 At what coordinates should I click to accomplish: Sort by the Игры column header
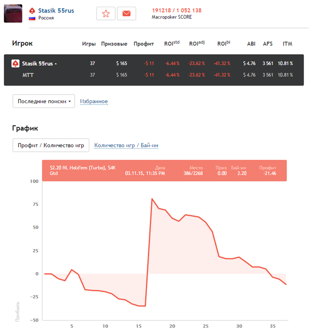(89, 44)
